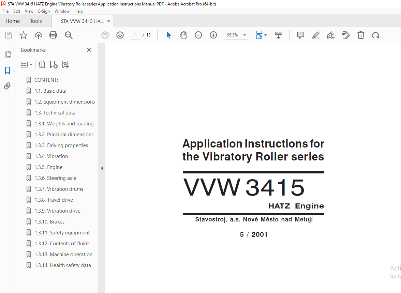The width and height of the screenshot is (401, 293).
Task: Open the E-Sign menu
Action: [44, 11]
